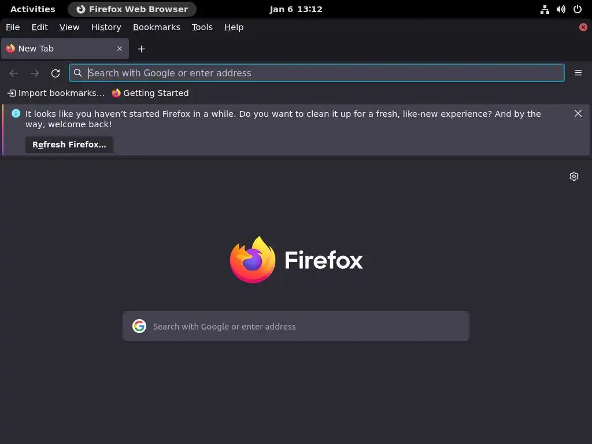The image size is (592, 444).
Task: Open the Bookmarks menu
Action: click(x=156, y=27)
